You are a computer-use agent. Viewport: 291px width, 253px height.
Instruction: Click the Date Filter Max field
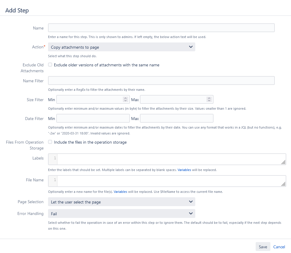[176, 119]
